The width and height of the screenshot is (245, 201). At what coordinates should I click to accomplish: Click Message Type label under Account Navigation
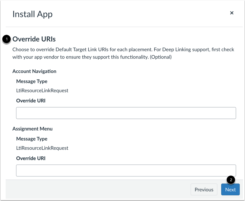click(32, 81)
